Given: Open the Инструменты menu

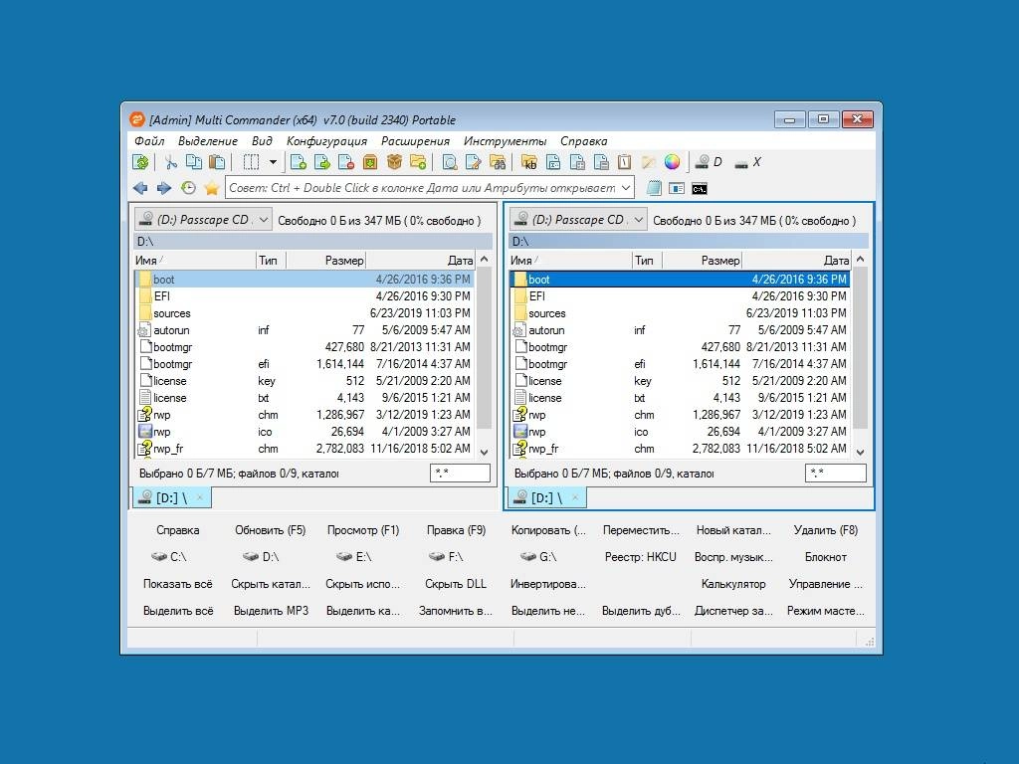Looking at the screenshot, I should point(505,141).
